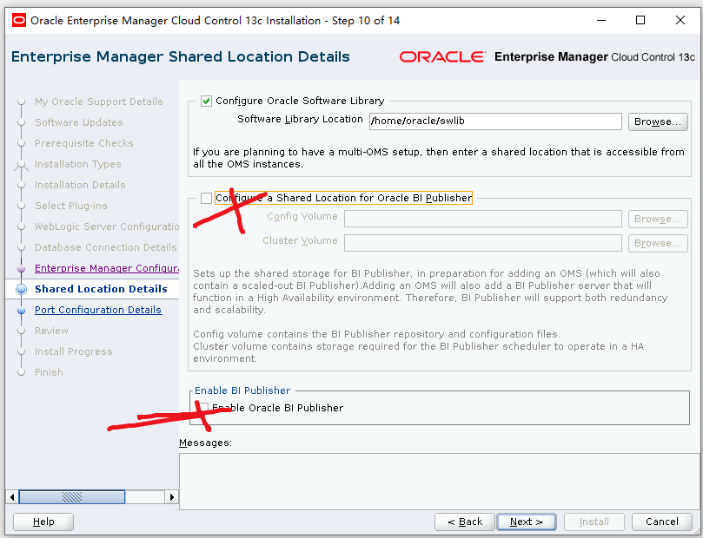Click Browse next to Config Volume
This screenshot has height=538, width=703.
point(658,219)
